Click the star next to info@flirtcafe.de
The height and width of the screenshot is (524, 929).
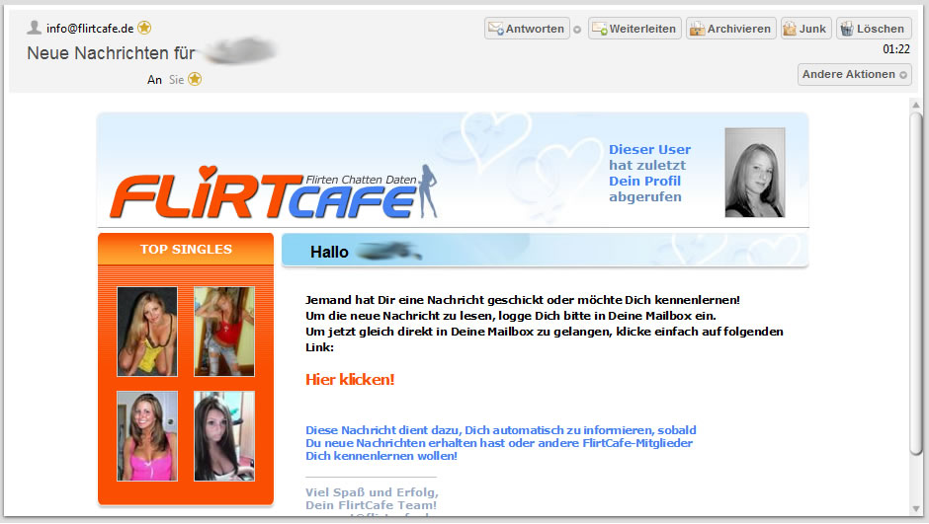tap(144, 28)
